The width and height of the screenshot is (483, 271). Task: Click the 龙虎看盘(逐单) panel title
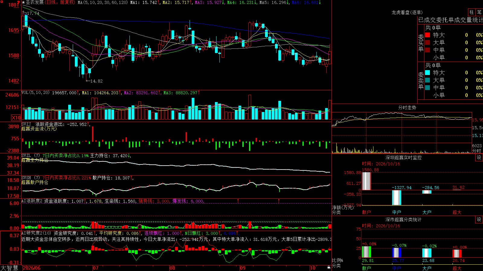(407, 12)
